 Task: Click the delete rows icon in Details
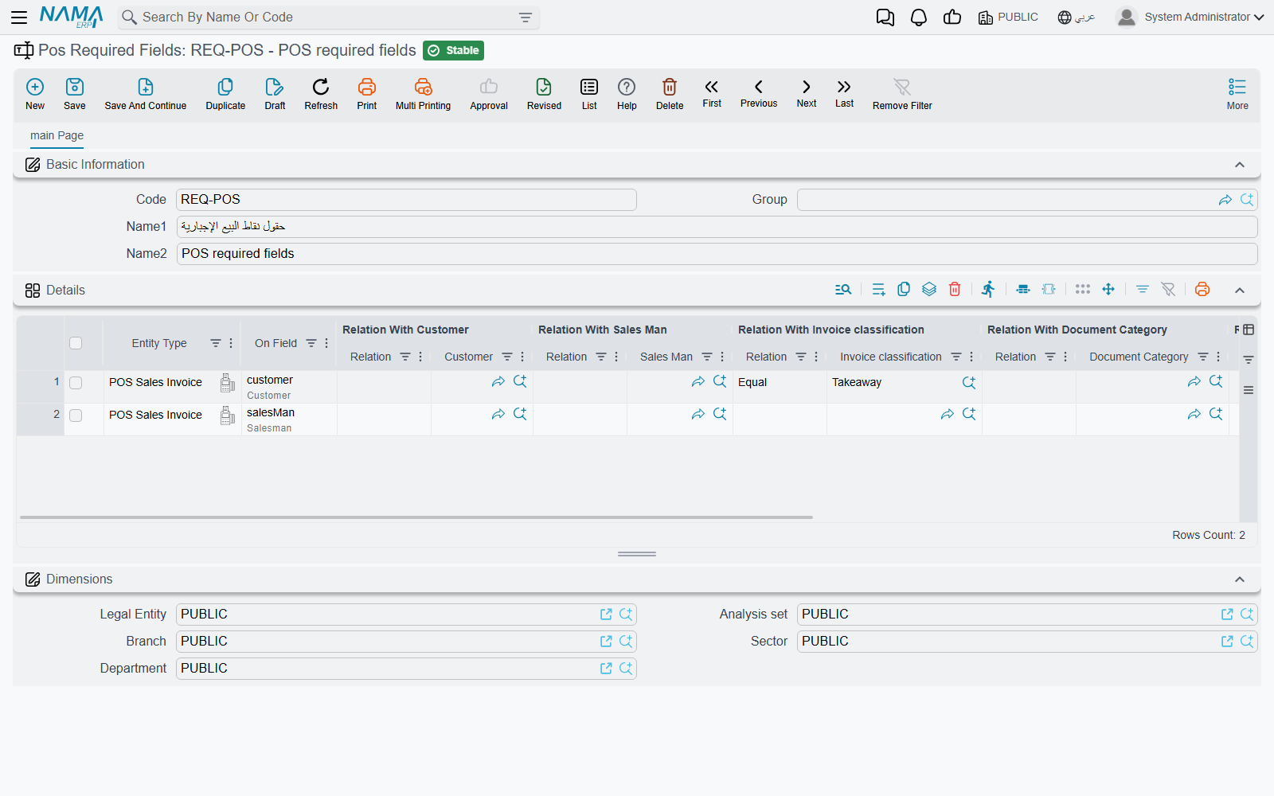pyautogui.click(x=955, y=289)
